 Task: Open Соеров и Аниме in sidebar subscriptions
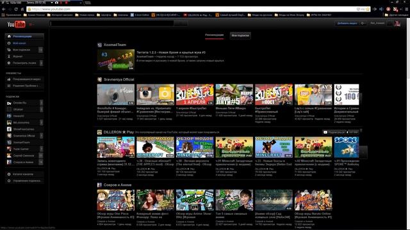click(24, 162)
